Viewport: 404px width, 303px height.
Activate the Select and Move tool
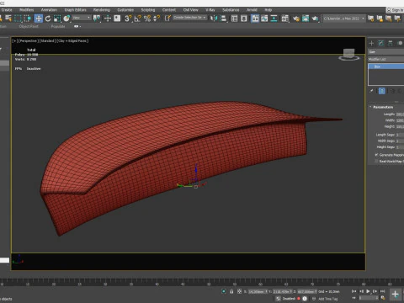pos(39,19)
